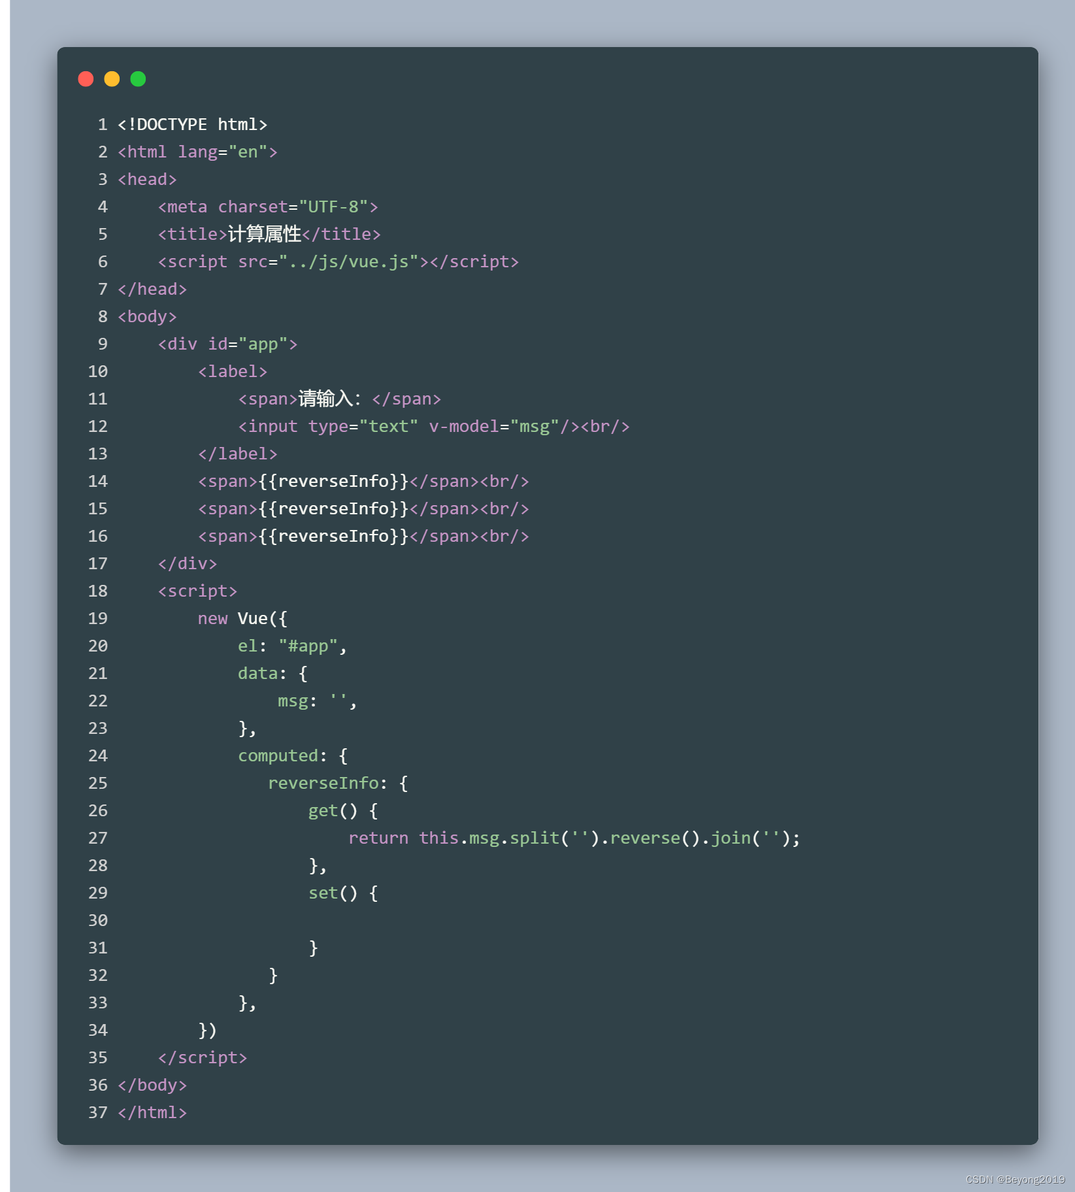Click the 'computed: {' line
This screenshot has width=1075, height=1192.
point(293,756)
